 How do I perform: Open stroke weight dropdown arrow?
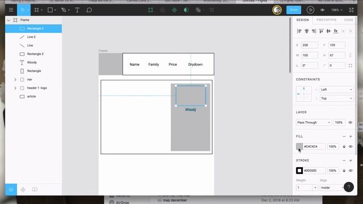pyautogui.click(x=315, y=188)
